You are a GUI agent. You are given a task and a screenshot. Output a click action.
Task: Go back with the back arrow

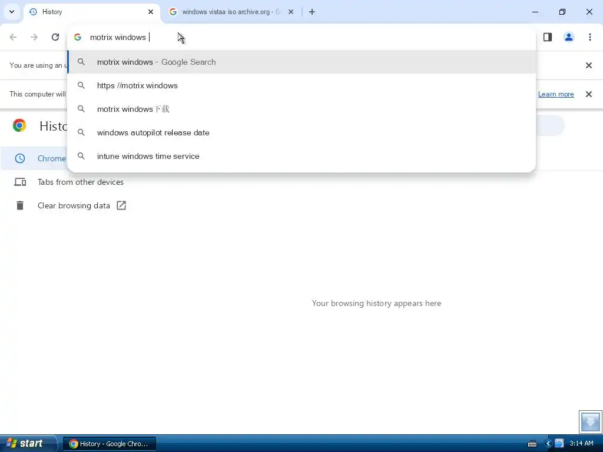(13, 37)
